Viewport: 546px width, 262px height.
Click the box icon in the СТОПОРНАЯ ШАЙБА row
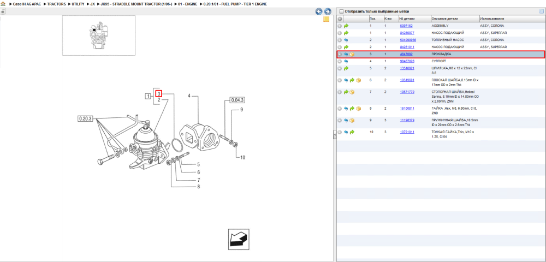tap(352, 92)
